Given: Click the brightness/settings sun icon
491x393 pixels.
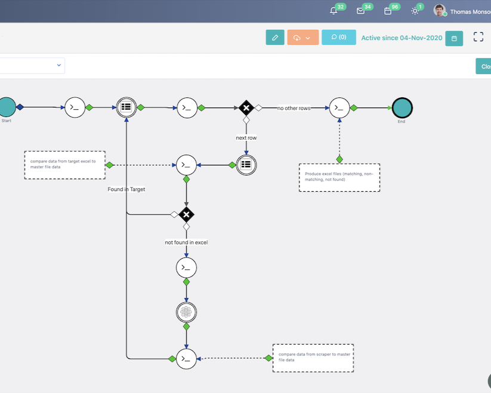Looking at the screenshot, I should [415, 10].
